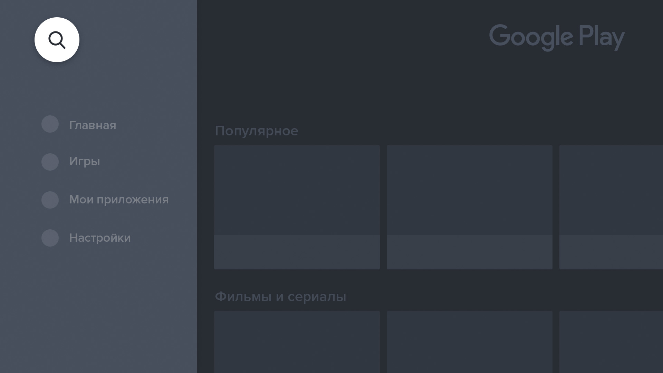Click the Популярное section heading

(x=257, y=131)
